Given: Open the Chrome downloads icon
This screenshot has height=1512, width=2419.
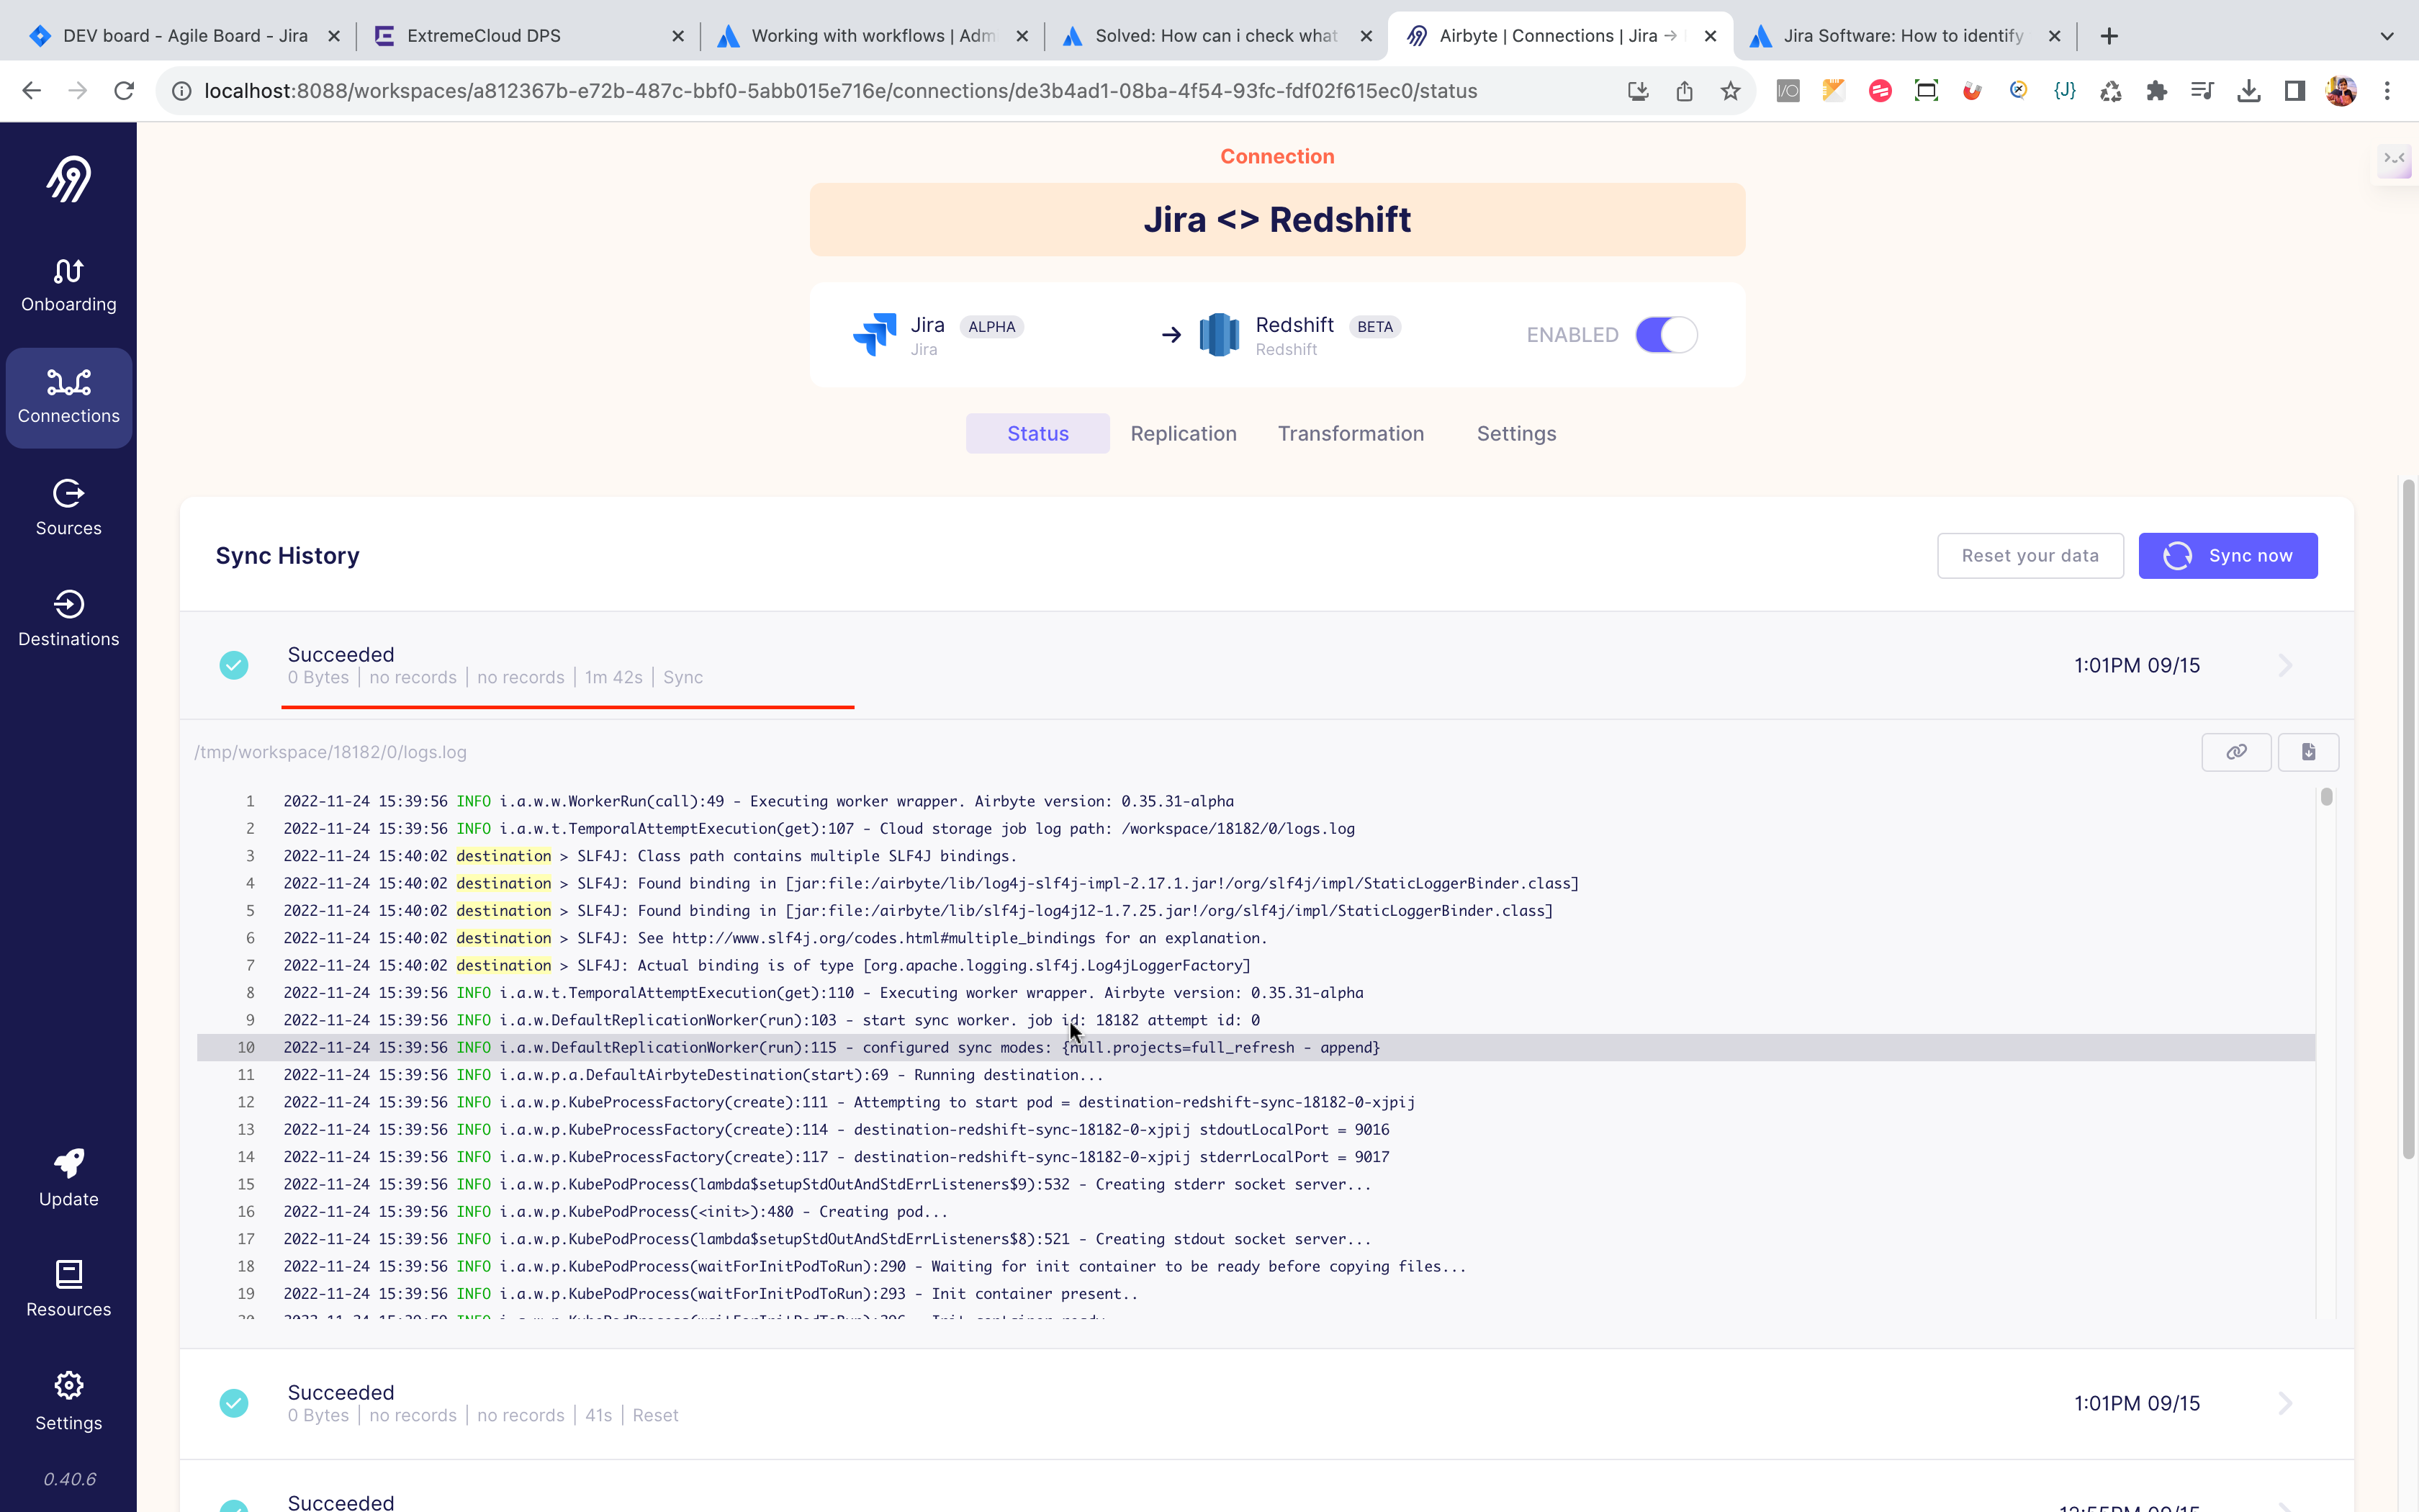Looking at the screenshot, I should point(2248,91).
